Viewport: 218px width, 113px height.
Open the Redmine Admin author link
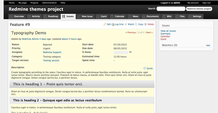click(x=30, y=39)
